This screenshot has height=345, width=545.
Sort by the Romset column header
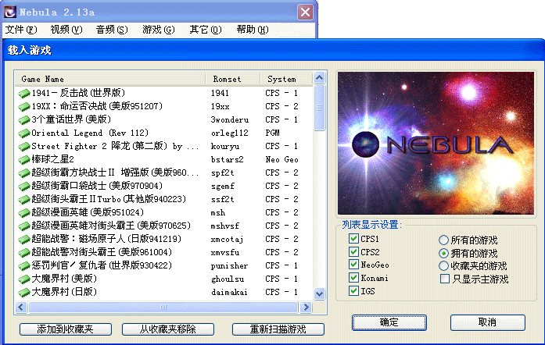coord(232,79)
